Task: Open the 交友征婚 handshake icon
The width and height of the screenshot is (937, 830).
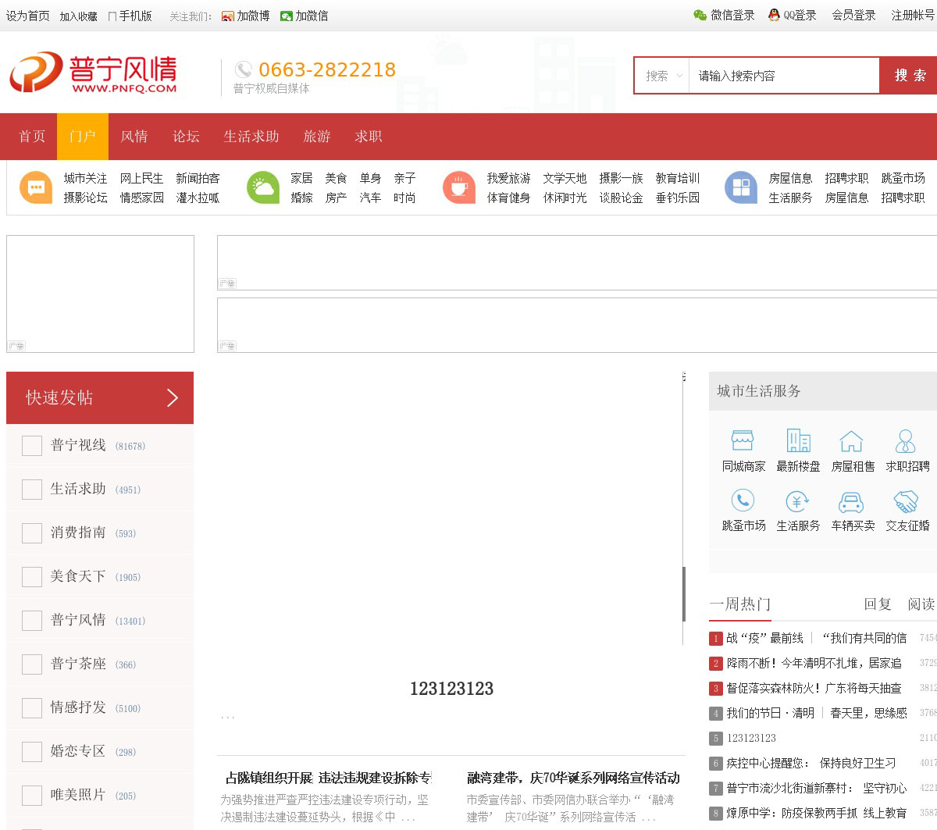Action: (x=906, y=501)
